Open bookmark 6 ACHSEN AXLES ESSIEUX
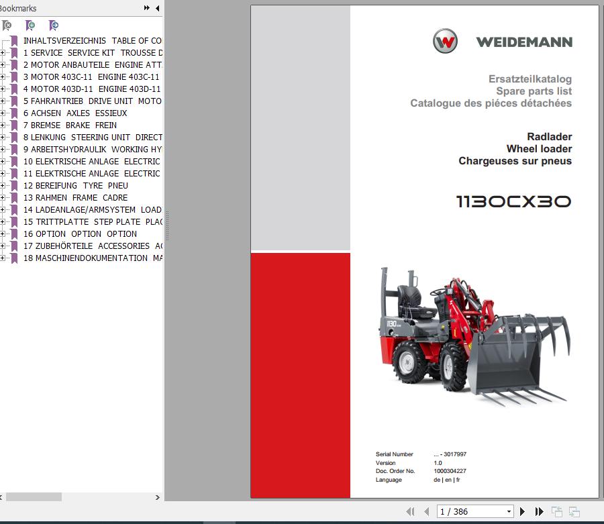Viewport: 604px width, 524px height. pyautogui.click(x=75, y=113)
